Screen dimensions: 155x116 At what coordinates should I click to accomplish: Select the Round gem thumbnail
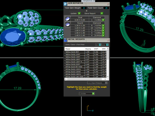tap(68, 24)
